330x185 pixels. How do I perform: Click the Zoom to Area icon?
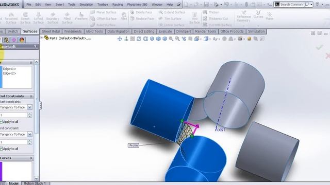pyautogui.click(x=177, y=39)
